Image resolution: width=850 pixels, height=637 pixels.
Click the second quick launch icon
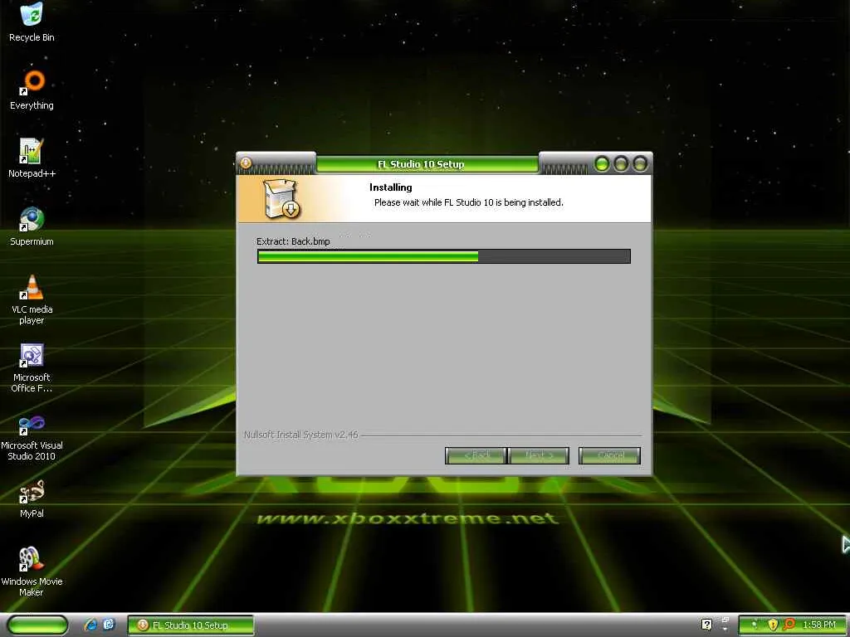tap(109, 625)
